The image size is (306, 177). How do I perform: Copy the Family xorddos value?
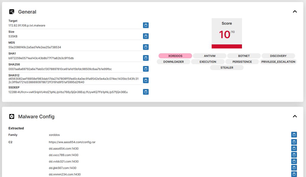pos(294,135)
